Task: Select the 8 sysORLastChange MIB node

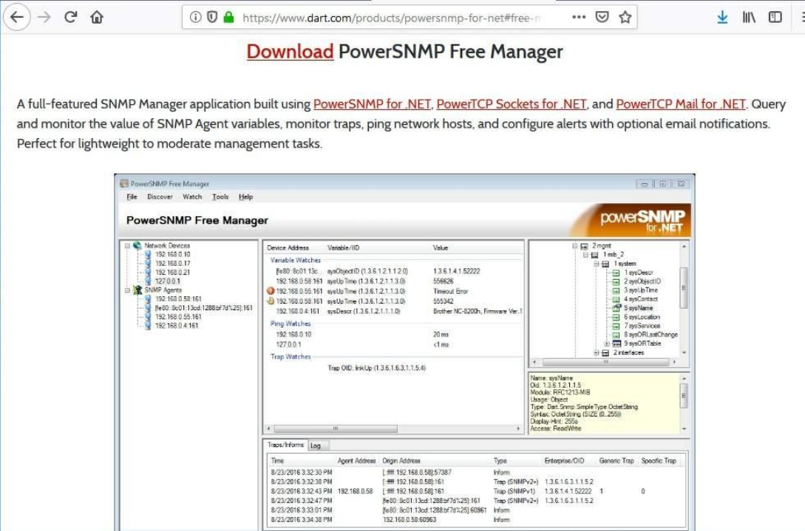Action: click(651, 335)
